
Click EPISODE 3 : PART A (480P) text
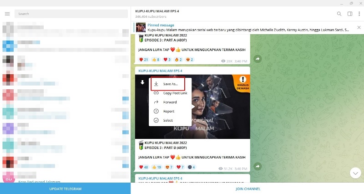pyautogui.click(x=166, y=40)
